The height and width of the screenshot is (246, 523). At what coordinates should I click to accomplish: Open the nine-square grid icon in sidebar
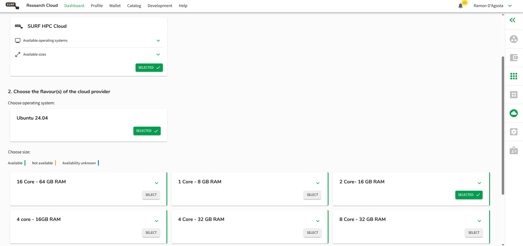click(x=514, y=76)
